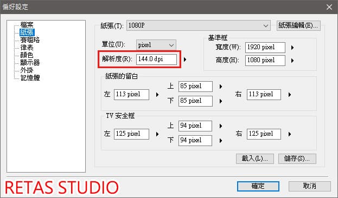
Task: Select 紙張 category in the tree
Action: tap(27, 32)
